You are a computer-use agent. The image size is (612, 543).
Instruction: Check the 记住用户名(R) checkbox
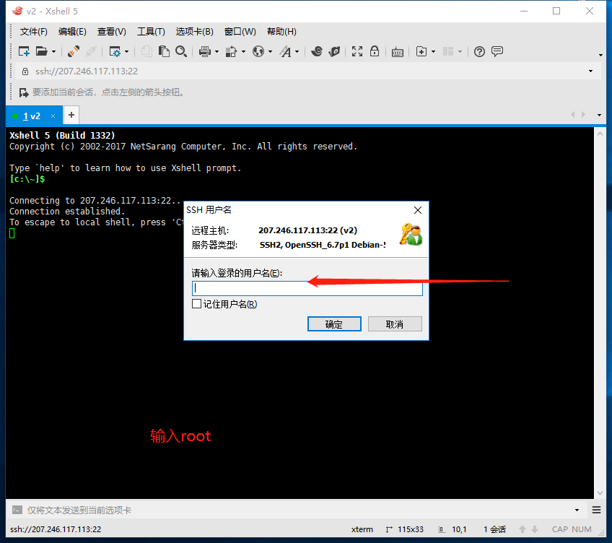pos(197,304)
